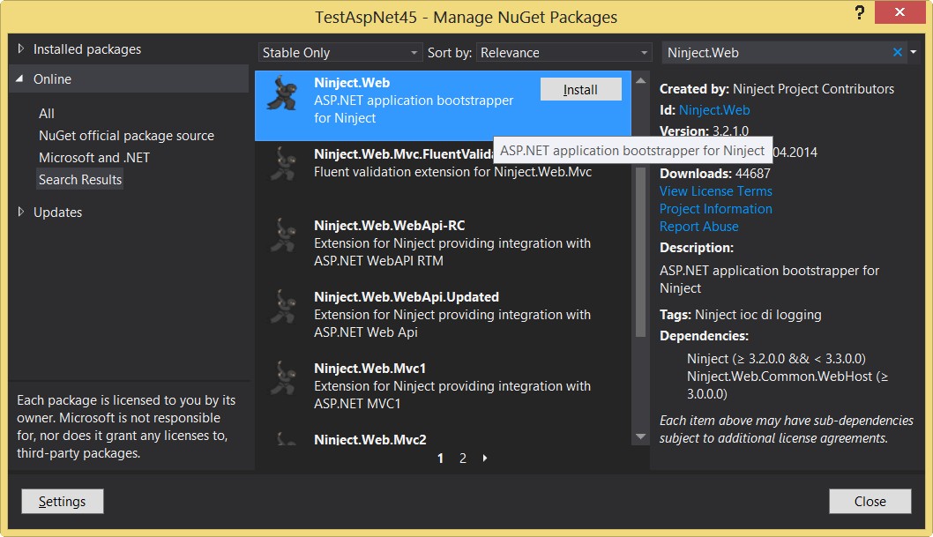Screen dimensions: 933x537
Task: Select the Ninject.Web.WebApi.Updated package title
Action: (407, 297)
